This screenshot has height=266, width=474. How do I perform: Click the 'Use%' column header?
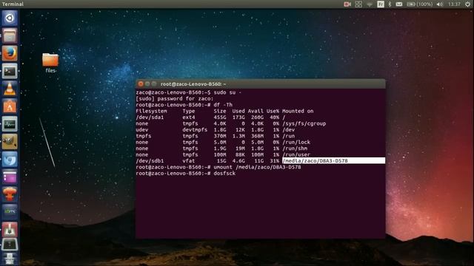pyautogui.click(x=273, y=111)
